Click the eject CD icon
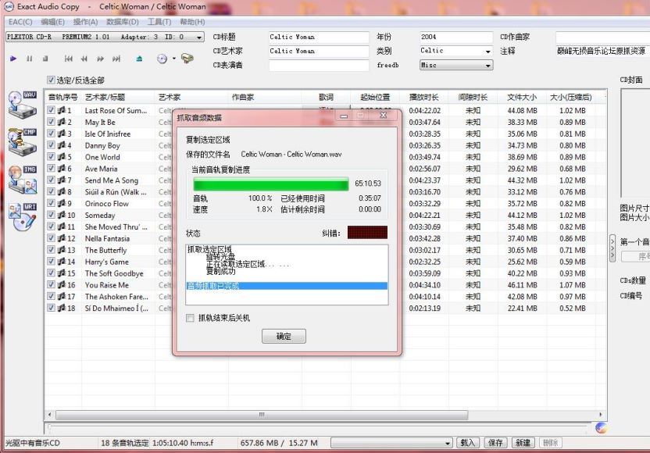The width and height of the screenshot is (650, 453). tap(139, 59)
